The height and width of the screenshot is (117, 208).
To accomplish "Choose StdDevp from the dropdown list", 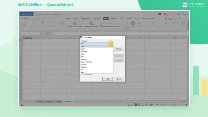I will pyautogui.click(x=97, y=67).
